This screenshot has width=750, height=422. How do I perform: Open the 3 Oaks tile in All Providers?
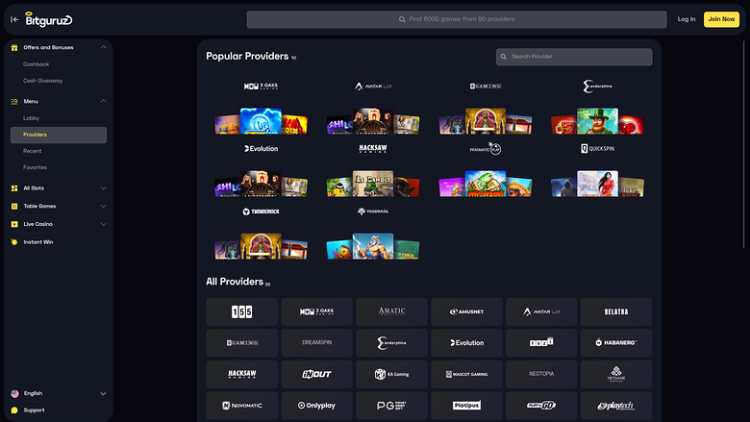[316, 311]
